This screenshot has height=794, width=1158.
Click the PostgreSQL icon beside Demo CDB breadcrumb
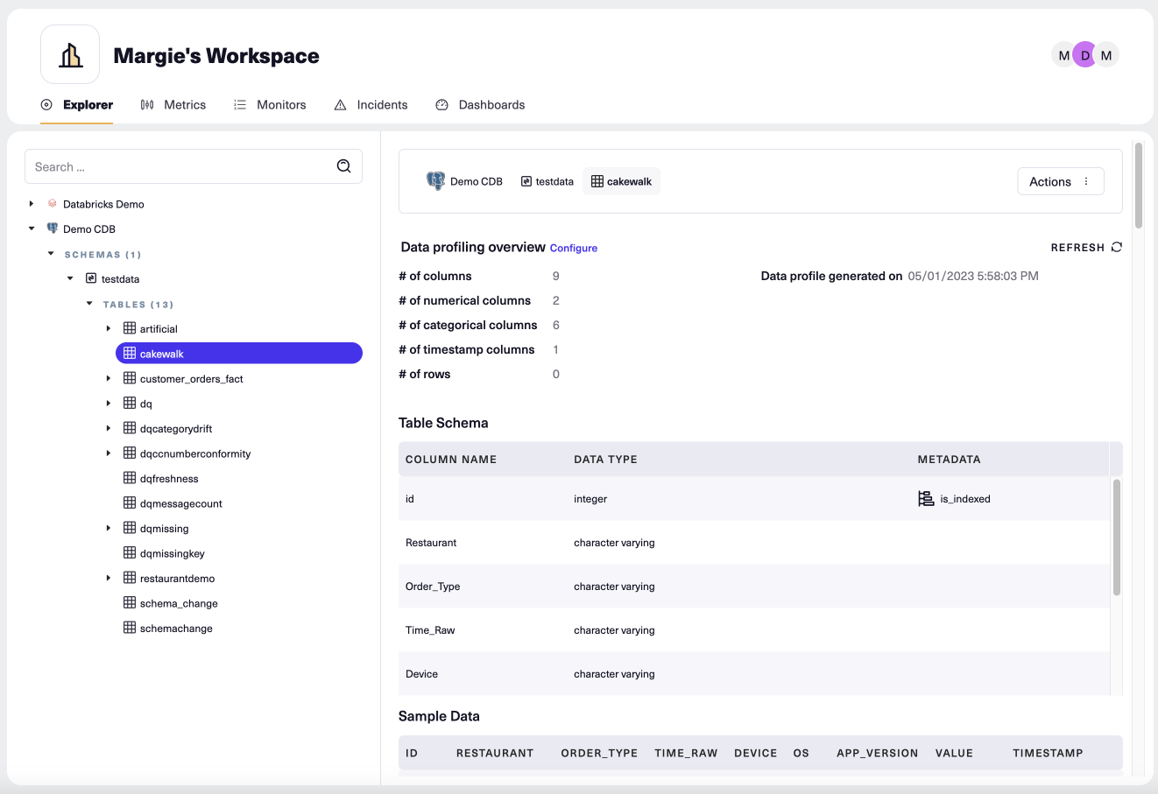(x=437, y=181)
